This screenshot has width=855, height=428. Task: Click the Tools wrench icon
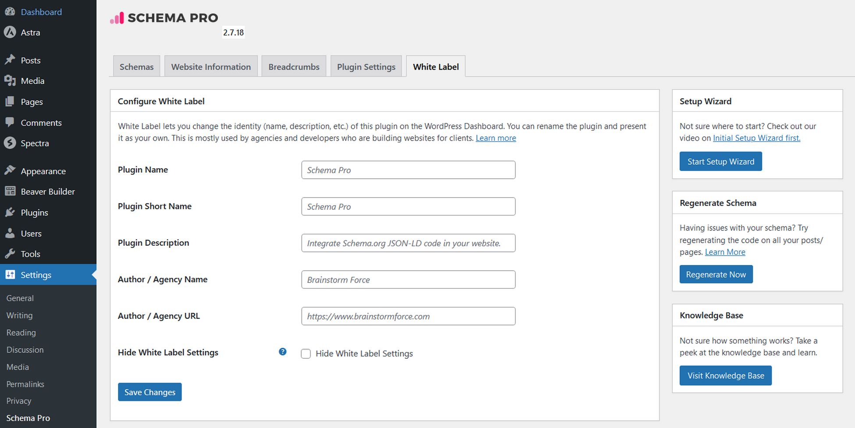click(x=10, y=254)
